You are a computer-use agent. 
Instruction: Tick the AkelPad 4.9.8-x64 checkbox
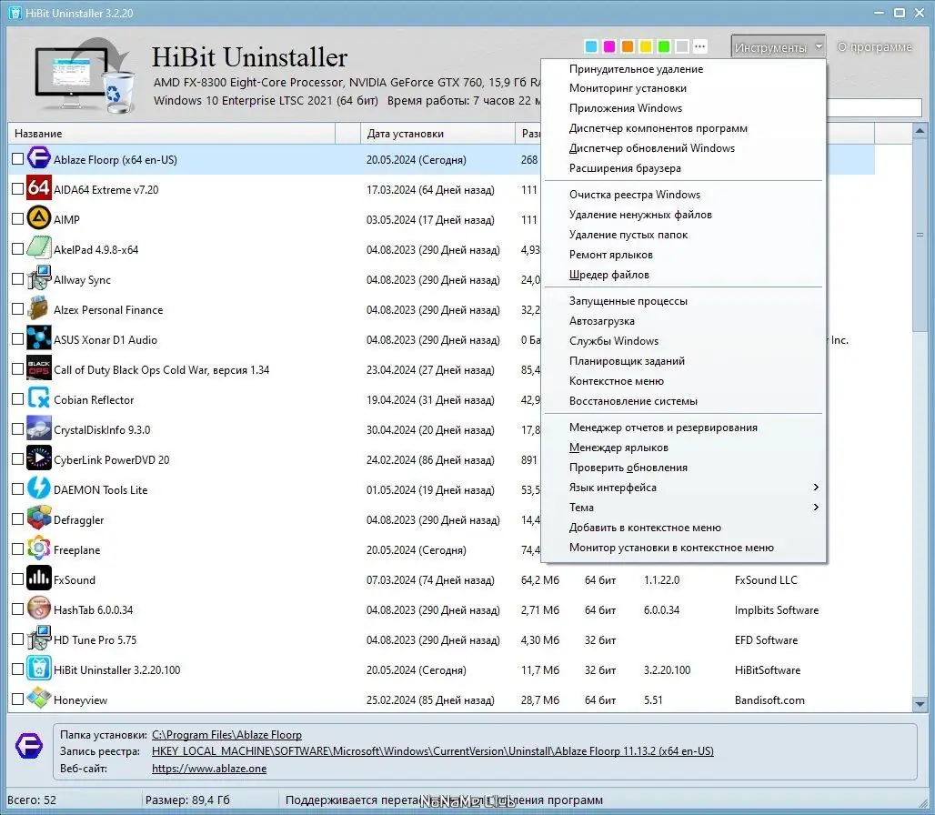pyautogui.click(x=18, y=248)
